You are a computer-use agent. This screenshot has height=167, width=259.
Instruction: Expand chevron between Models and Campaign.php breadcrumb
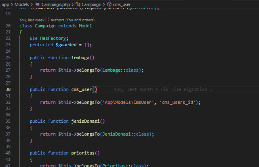[32, 4]
